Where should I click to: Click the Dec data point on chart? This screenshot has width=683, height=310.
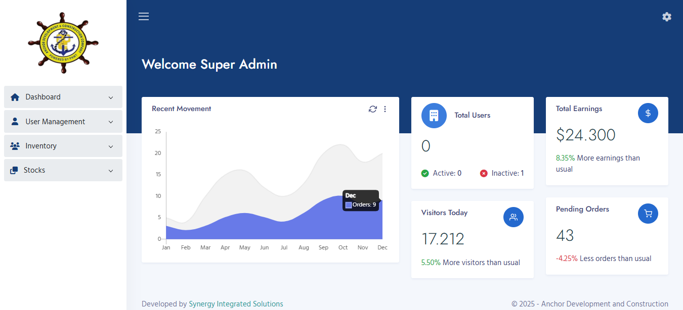382,200
